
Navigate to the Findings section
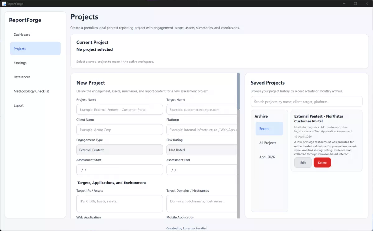tap(20, 63)
